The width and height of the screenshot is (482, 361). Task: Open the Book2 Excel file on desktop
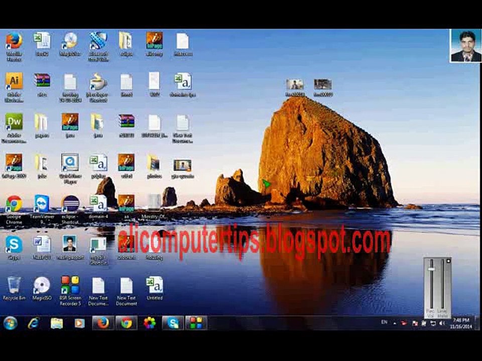[42, 44]
